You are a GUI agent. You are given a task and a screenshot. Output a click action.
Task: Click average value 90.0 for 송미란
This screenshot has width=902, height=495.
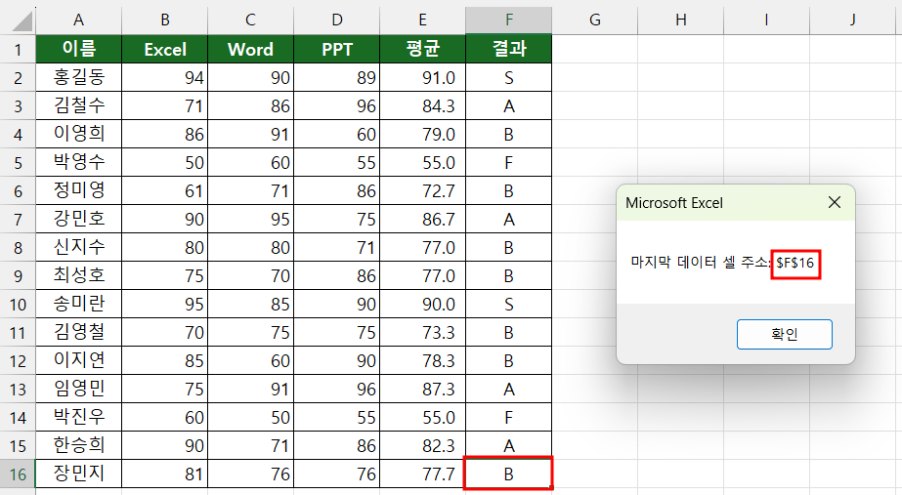[x=422, y=304]
